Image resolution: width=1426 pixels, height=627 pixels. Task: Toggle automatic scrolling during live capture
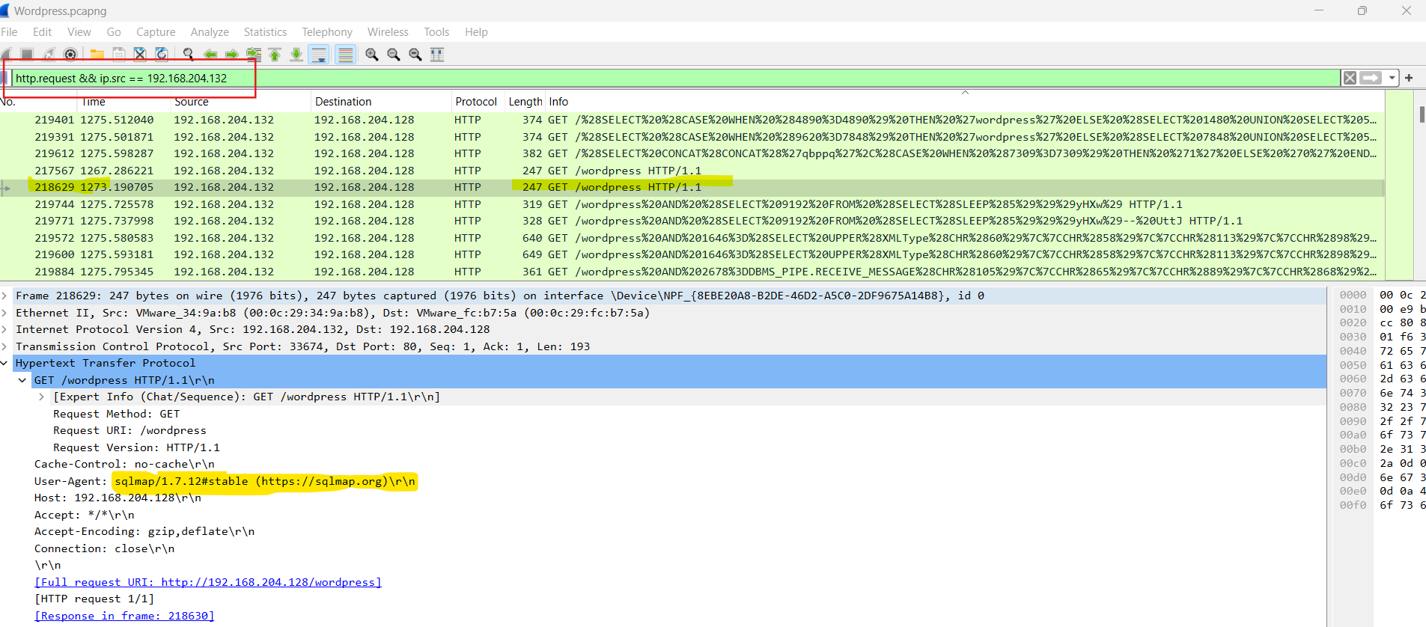[319, 54]
